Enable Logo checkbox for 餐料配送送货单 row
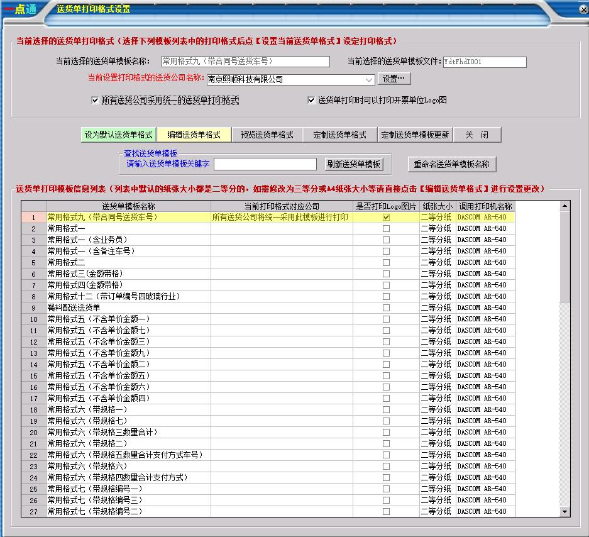This screenshot has height=537, width=589. (x=386, y=307)
